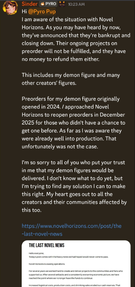Screen dimensions: 135x287
Task: Click the "Increased logistical costs" preview line
Action: click(75, 285)
